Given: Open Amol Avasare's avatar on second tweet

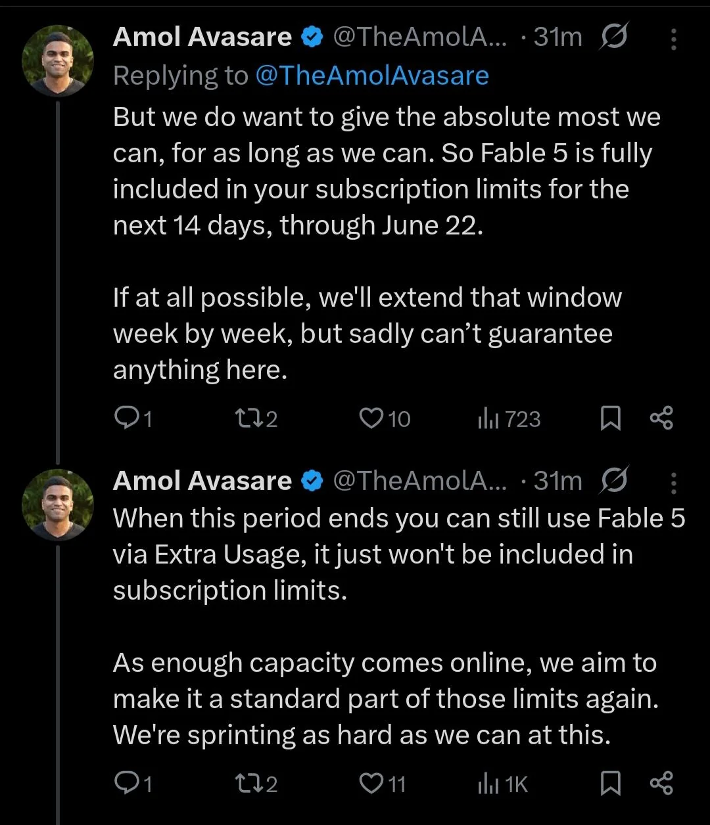Looking at the screenshot, I should [58, 504].
